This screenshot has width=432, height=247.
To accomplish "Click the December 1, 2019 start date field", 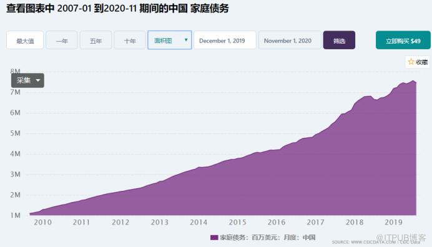I will point(225,40).
